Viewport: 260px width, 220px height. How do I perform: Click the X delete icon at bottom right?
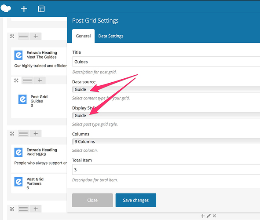tap(214, 216)
